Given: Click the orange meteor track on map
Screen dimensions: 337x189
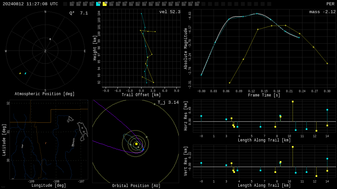Looking at the screenshot, I should pyautogui.click(x=45, y=143).
